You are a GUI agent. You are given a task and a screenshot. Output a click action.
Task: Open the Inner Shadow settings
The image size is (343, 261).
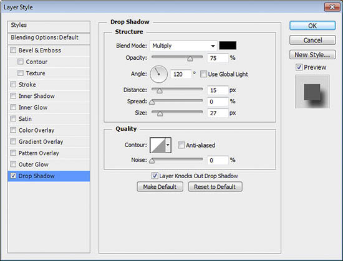click(x=37, y=96)
